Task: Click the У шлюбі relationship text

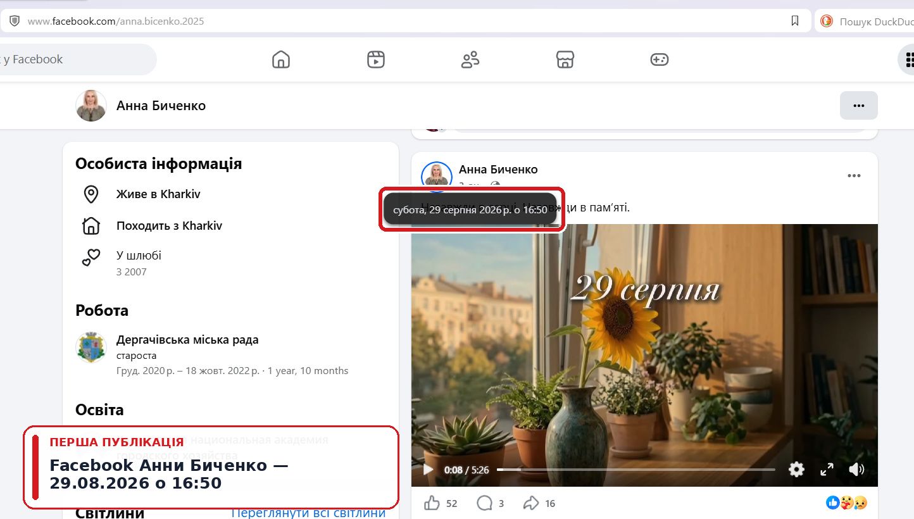Action: [139, 256]
